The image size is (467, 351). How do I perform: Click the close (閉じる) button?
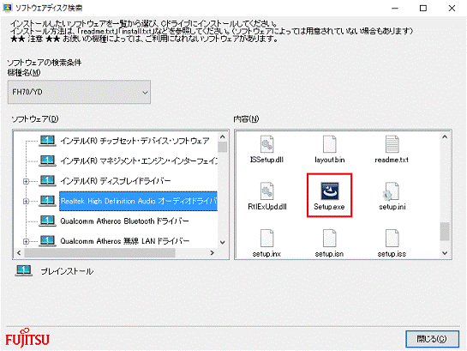point(432,339)
